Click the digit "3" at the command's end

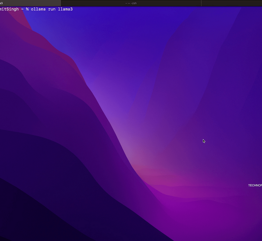(71, 9)
